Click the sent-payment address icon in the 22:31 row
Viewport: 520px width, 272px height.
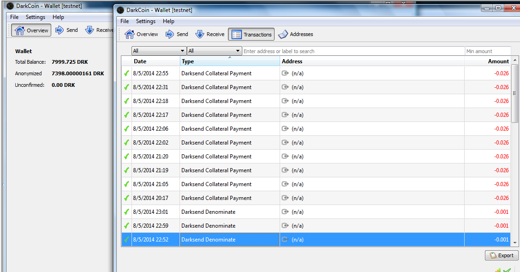coord(285,87)
